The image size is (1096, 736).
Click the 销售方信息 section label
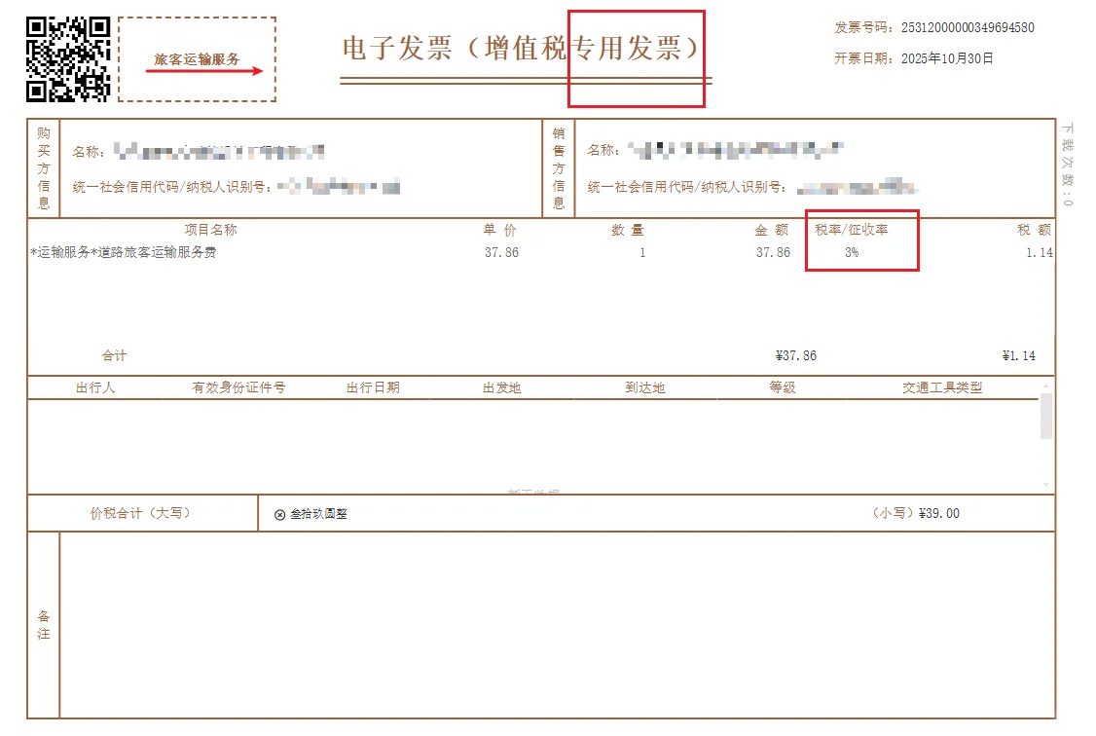pos(556,164)
